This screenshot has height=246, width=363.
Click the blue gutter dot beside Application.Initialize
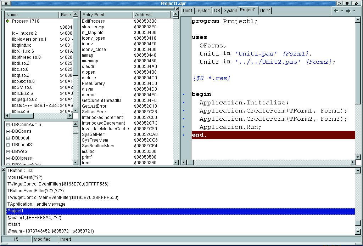click(184, 103)
